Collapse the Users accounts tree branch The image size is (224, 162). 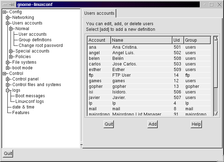pos(8,23)
